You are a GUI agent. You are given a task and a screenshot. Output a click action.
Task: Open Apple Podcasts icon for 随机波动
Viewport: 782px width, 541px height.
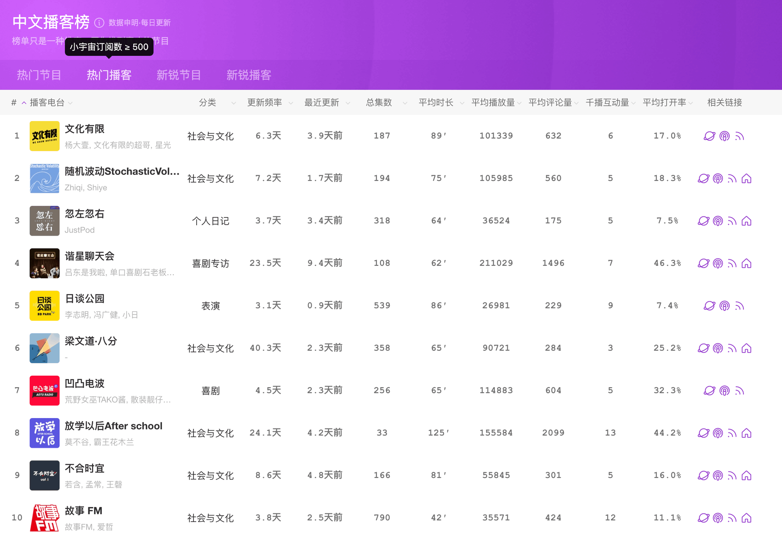point(718,179)
